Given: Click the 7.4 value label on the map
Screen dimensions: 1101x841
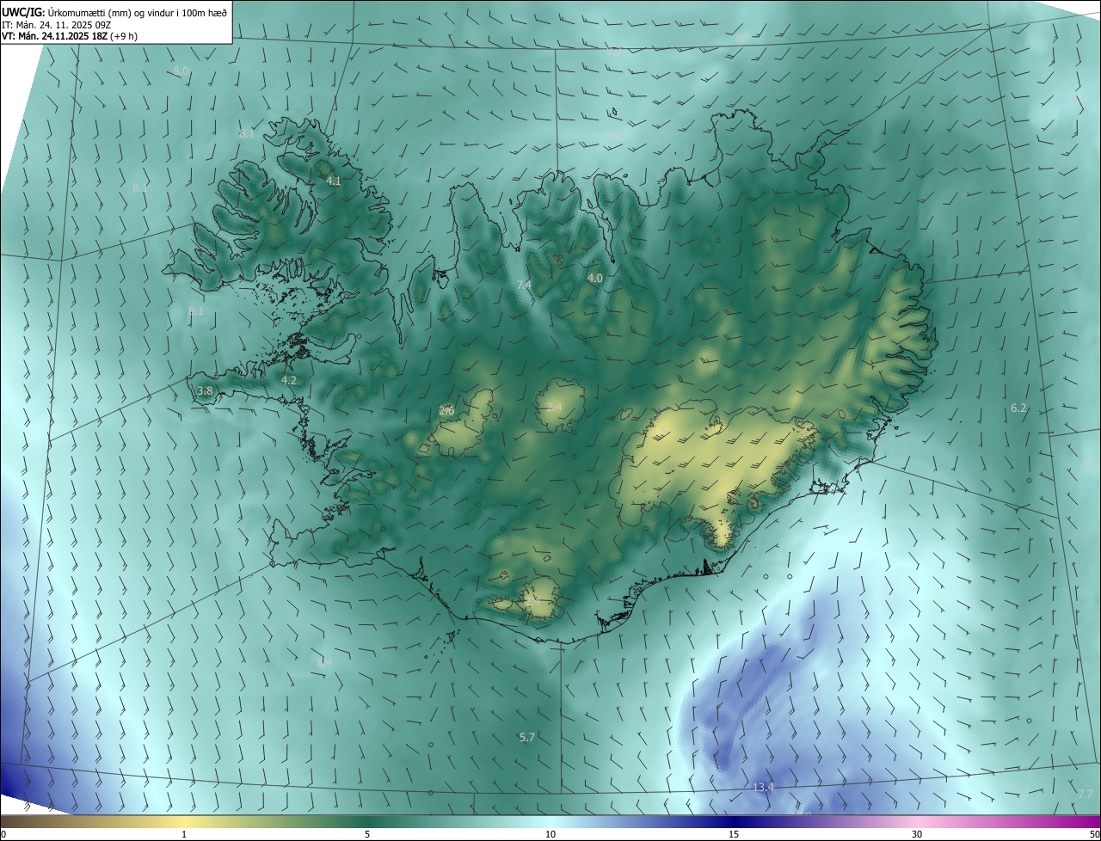Looking at the screenshot, I should coord(524,285).
